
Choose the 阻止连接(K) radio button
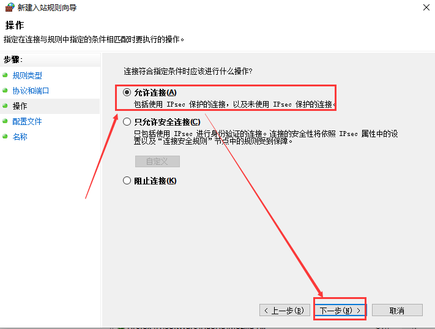pyautogui.click(x=127, y=181)
